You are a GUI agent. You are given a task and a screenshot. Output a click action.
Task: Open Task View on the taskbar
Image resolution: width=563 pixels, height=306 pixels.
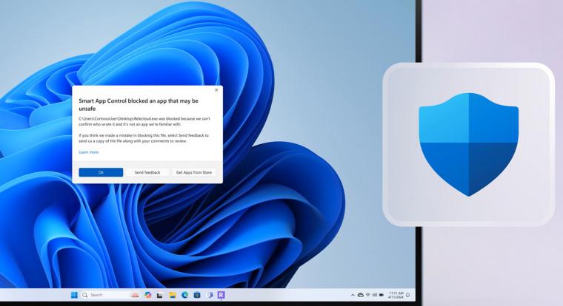tap(160, 295)
